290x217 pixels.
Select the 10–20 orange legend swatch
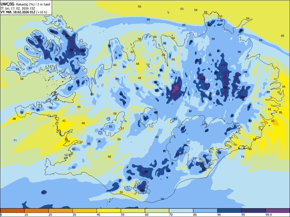point(37,211)
